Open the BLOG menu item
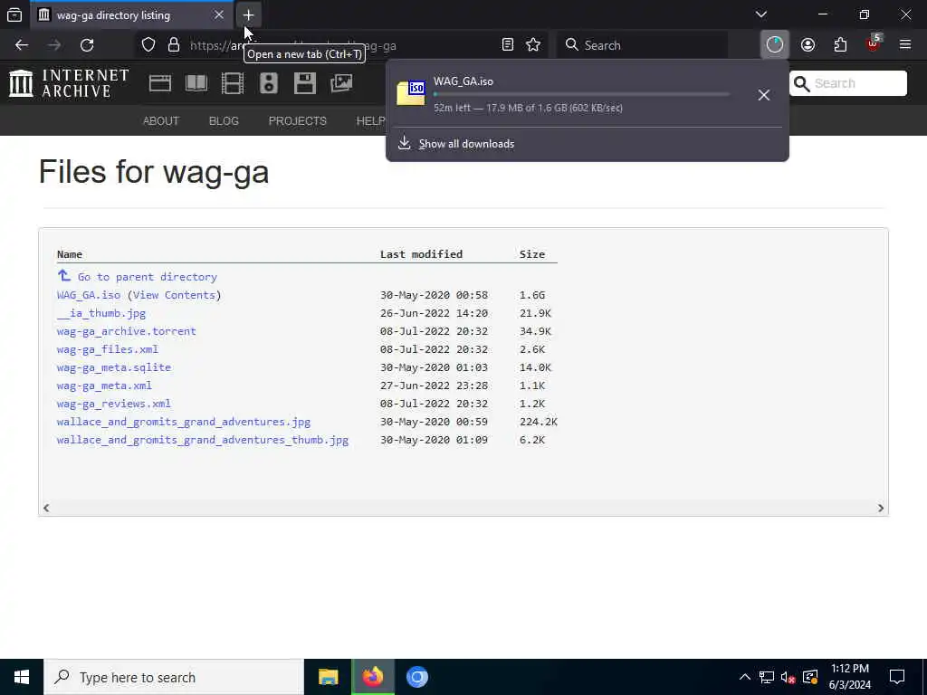The height and width of the screenshot is (695, 927). [x=224, y=121]
